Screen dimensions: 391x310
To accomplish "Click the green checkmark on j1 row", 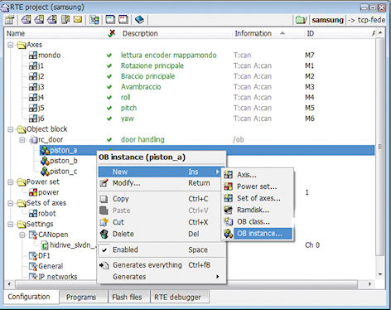I will (109, 65).
